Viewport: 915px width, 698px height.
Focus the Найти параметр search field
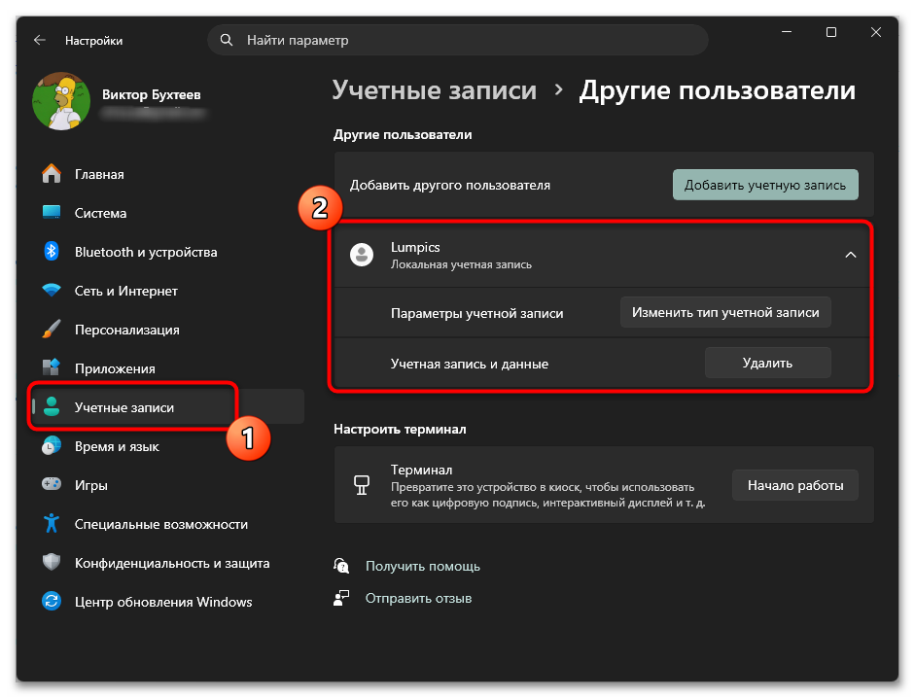458,40
